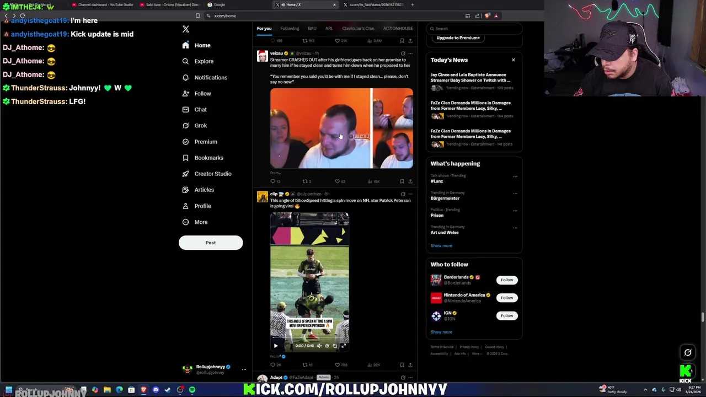Image resolution: width=706 pixels, height=397 pixels.
Task: Show more under Who to follow
Action: point(441,332)
